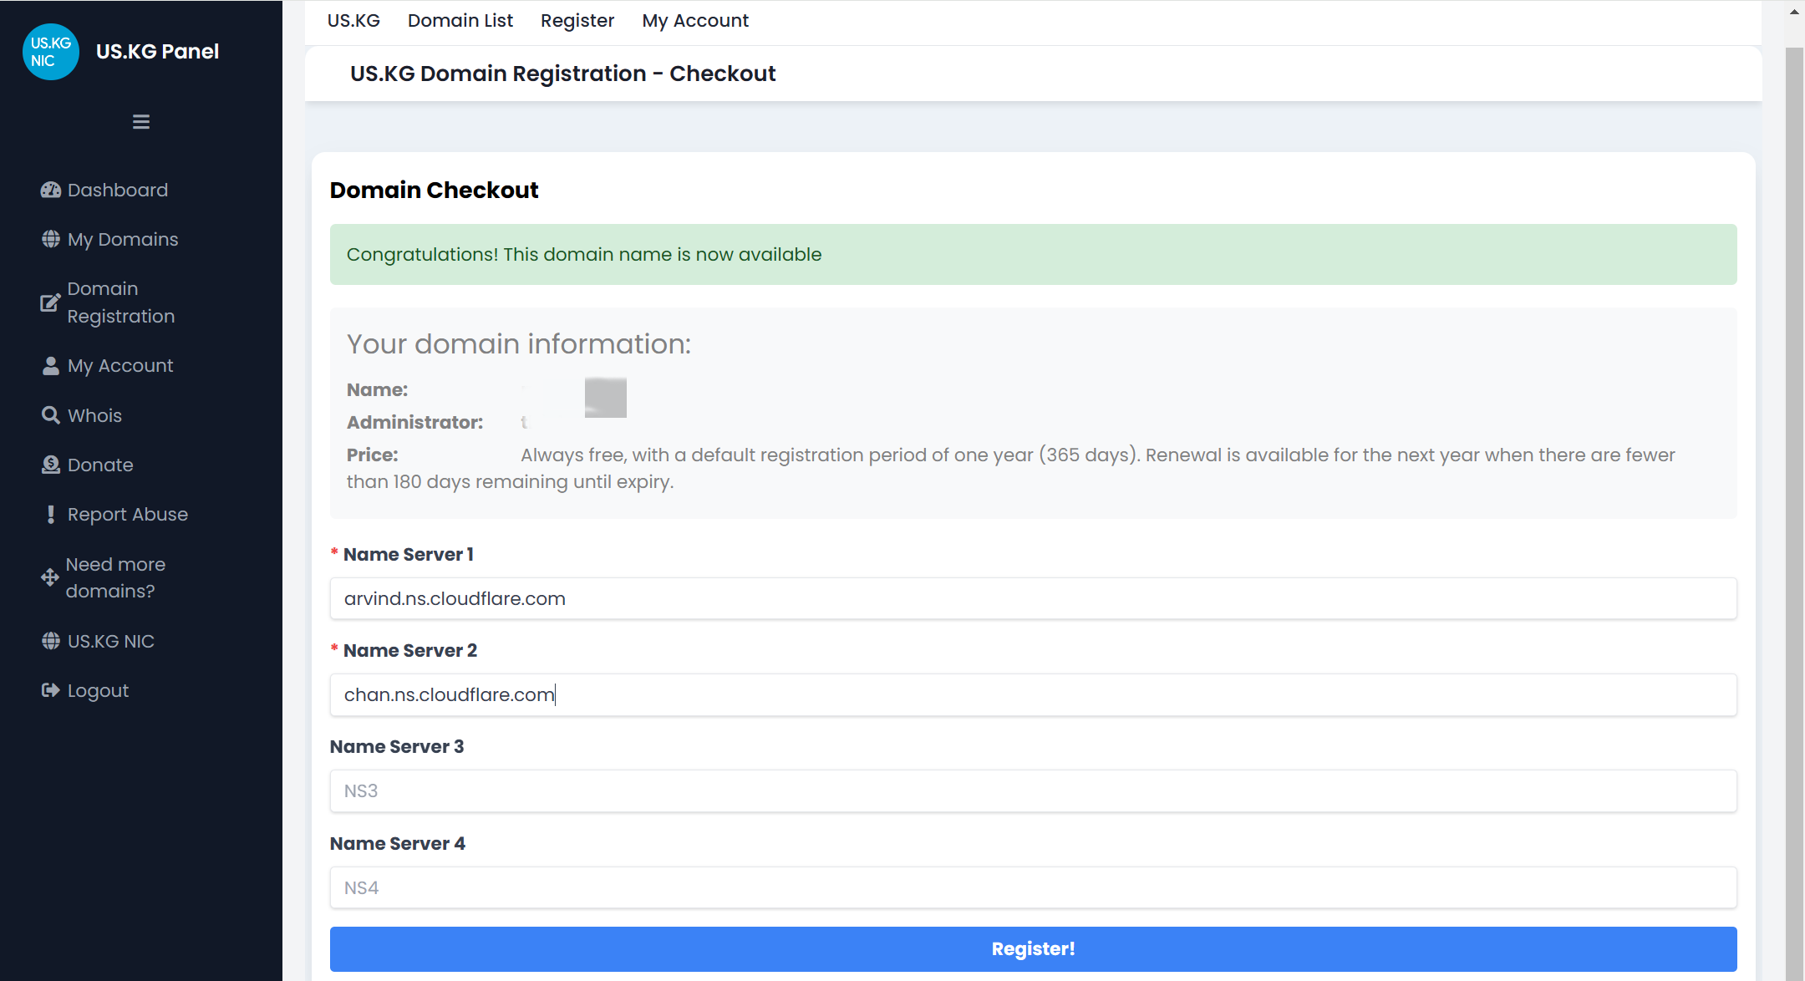The image size is (1805, 981).
Task: Open Domain List in top navigation
Action: click(460, 21)
